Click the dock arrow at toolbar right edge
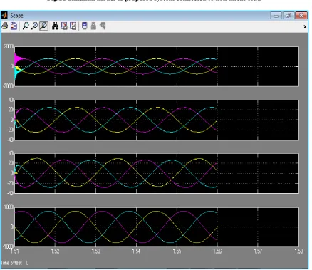 pos(305,26)
